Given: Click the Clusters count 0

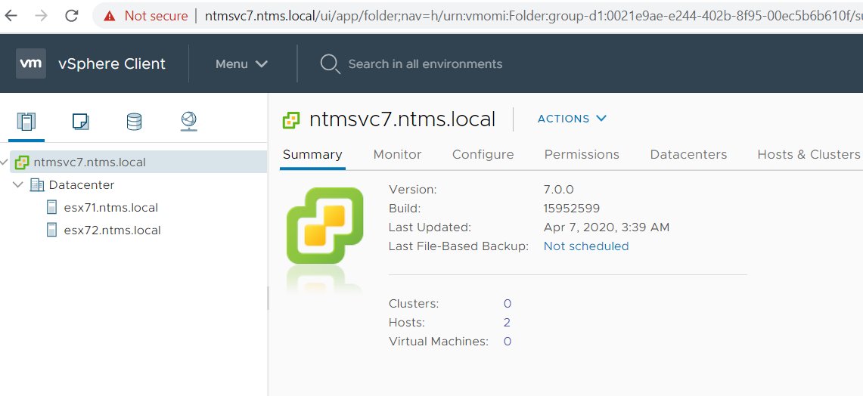Looking at the screenshot, I should [x=508, y=304].
